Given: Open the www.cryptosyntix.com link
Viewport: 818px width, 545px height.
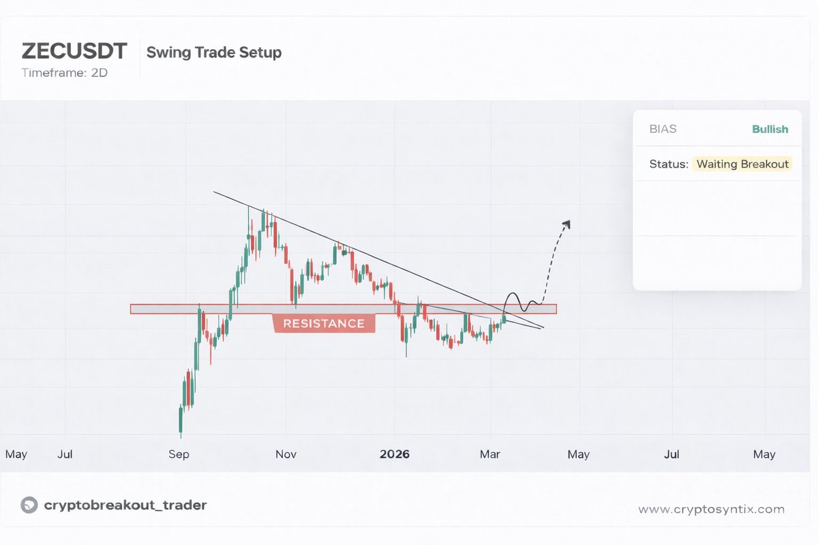Looking at the screenshot, I should (711, 509).
